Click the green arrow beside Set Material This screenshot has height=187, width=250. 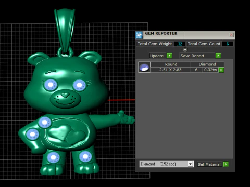click(226, 164)
